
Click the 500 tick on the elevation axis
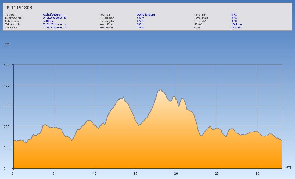point(6,65)
